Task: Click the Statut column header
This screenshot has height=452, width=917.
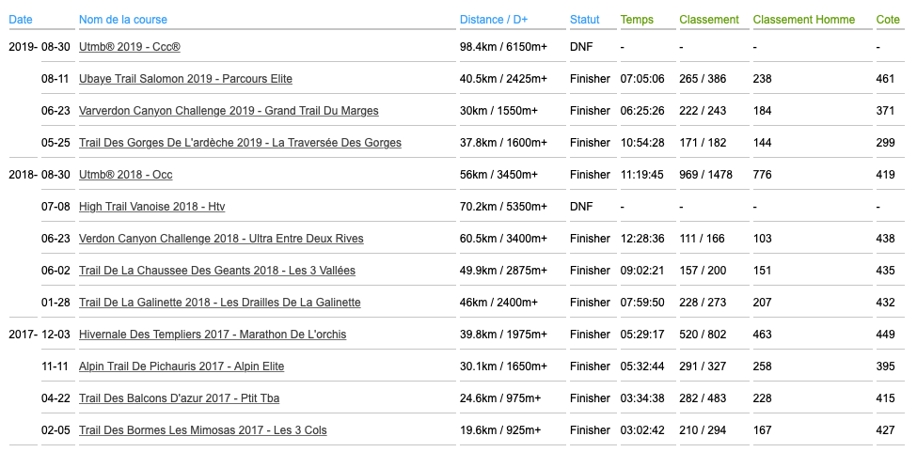Action: 585,20
